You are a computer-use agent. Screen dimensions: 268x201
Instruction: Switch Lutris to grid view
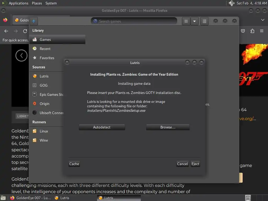186,21
